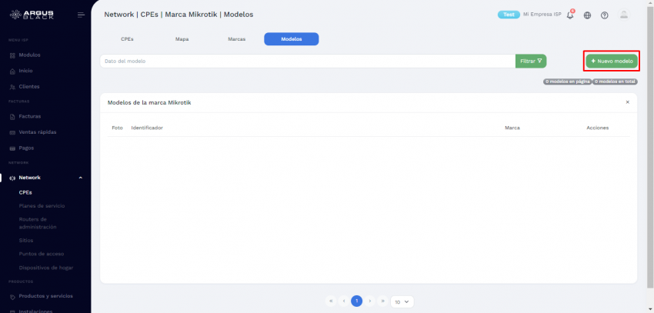Click the Dato del modelo search field

click(x=307, y=61)
